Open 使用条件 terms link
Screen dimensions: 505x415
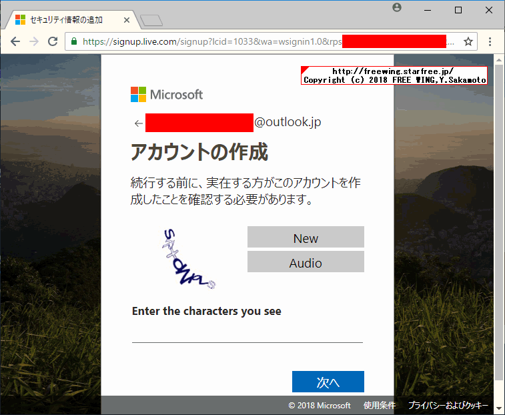[x=380, y=406]
